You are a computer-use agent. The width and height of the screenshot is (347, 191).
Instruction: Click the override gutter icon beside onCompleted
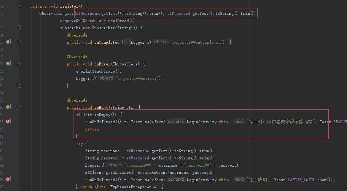click(9, 42)
